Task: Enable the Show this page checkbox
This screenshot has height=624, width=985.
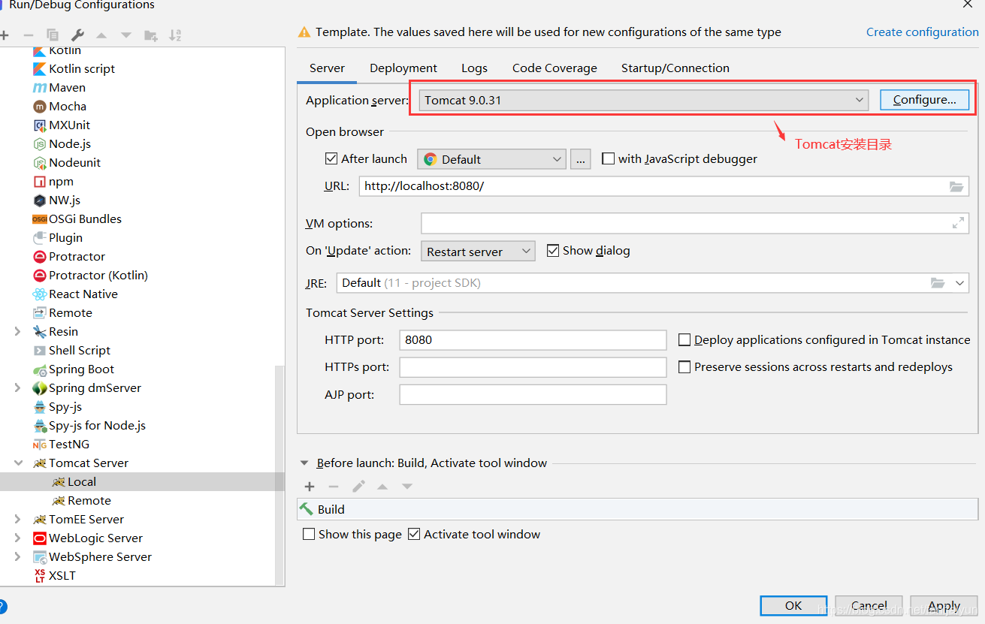Action: pos(309,535)
